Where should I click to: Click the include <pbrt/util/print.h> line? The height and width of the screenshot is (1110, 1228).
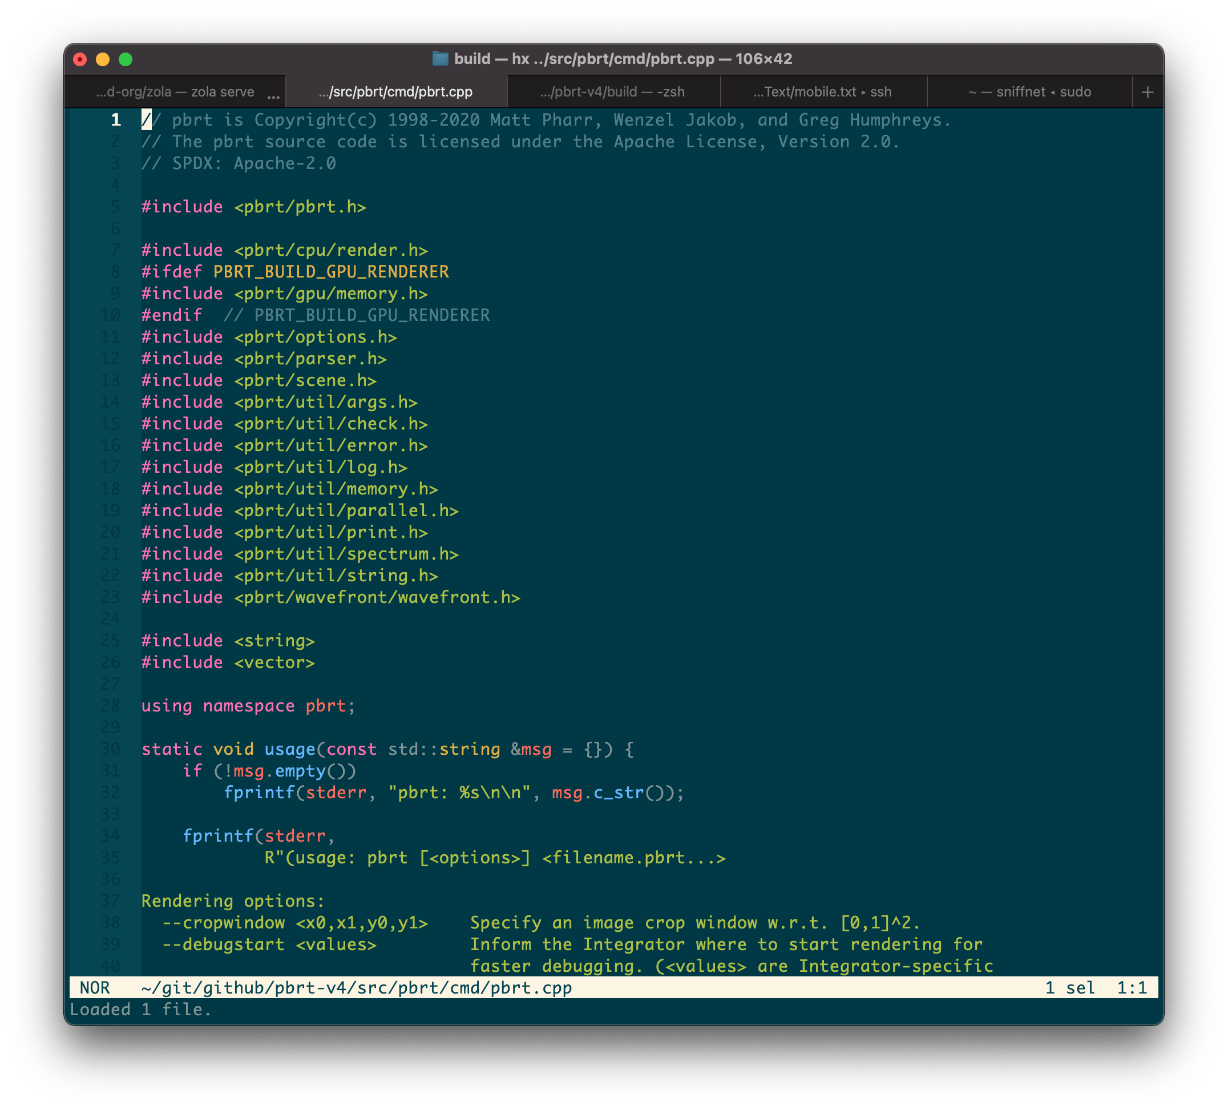(285, 532)
